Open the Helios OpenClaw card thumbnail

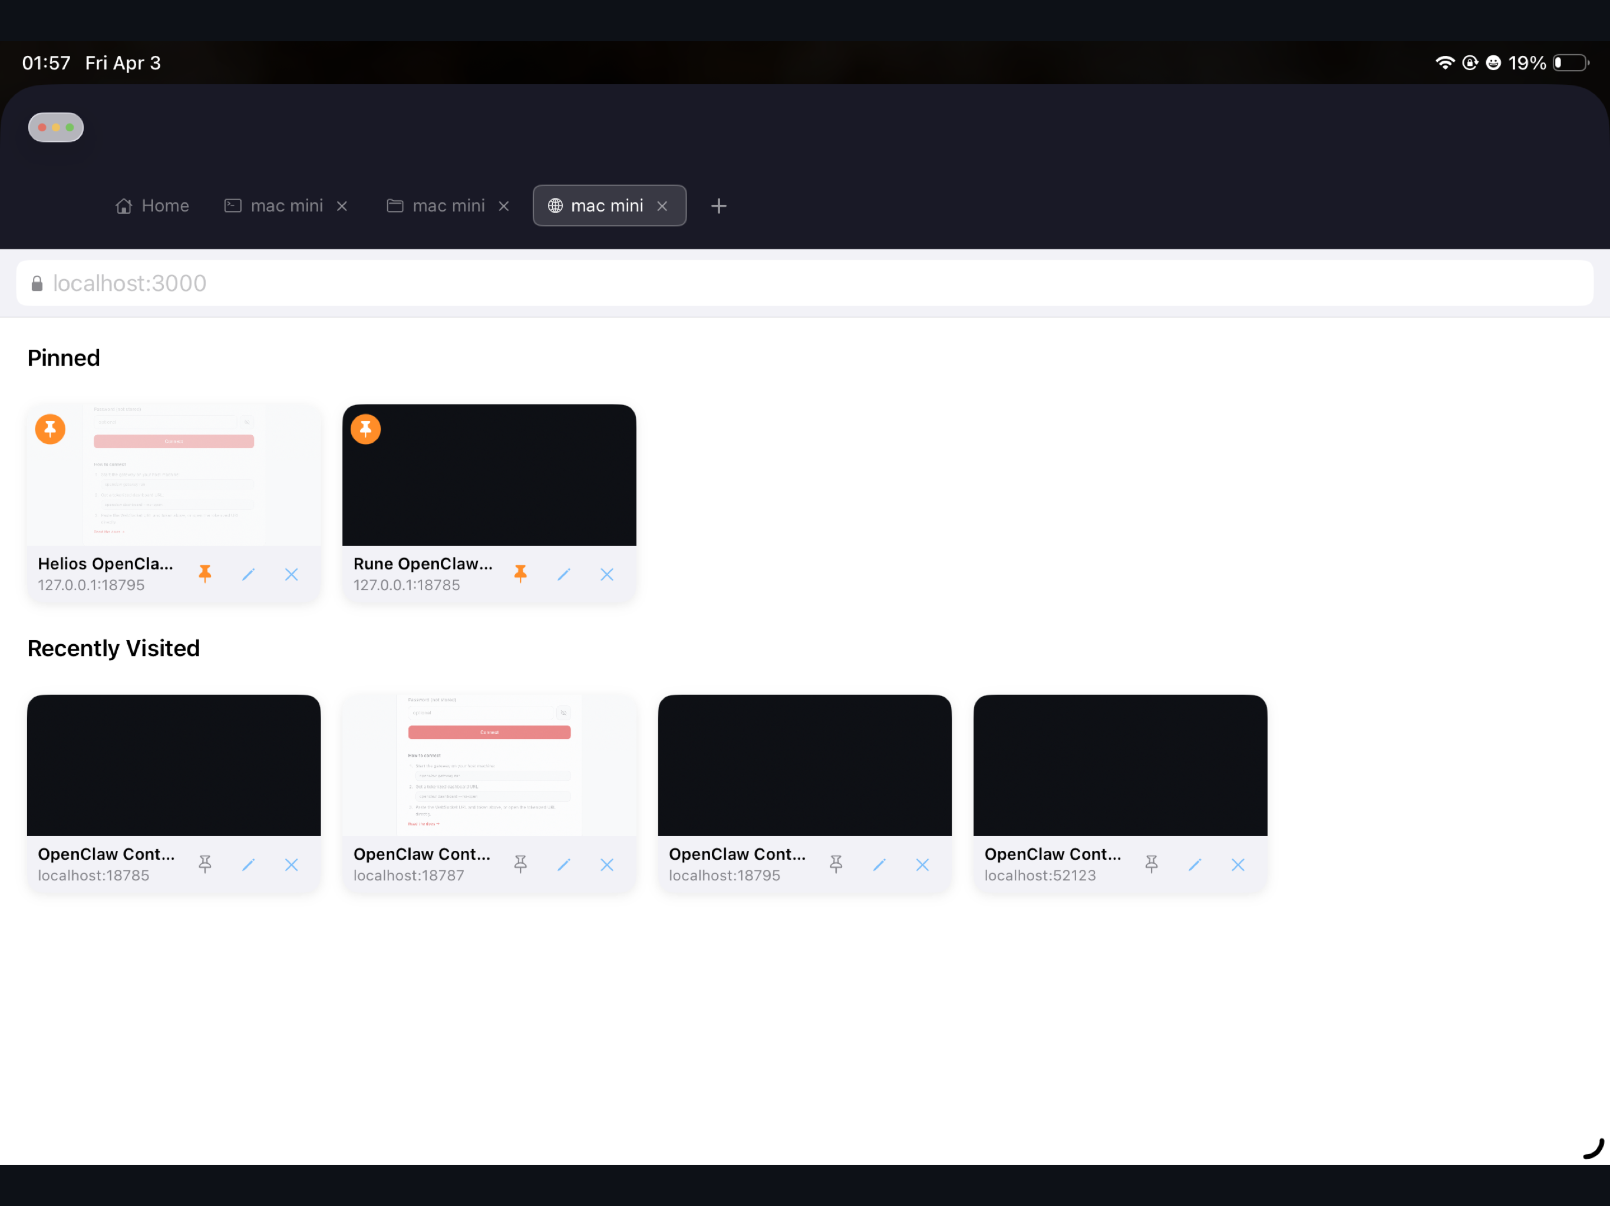[x=174, y=474]
